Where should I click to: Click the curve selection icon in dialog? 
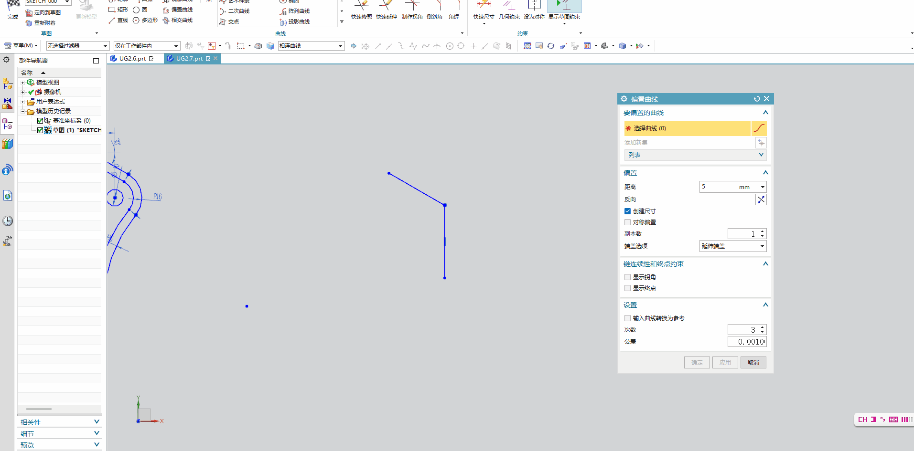759,128
